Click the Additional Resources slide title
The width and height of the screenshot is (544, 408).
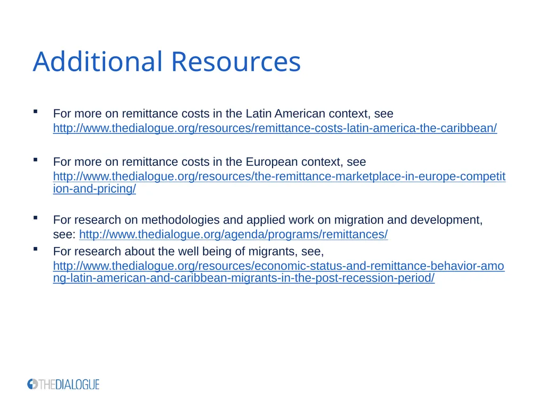click(x=166, y=62)
